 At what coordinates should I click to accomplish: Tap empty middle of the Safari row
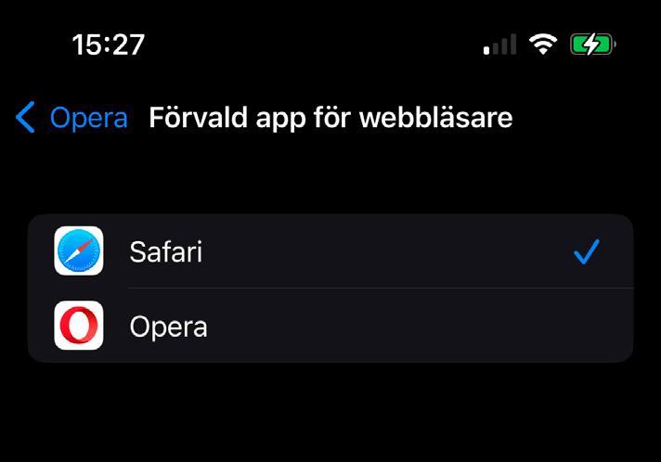[x=380, y=251]
